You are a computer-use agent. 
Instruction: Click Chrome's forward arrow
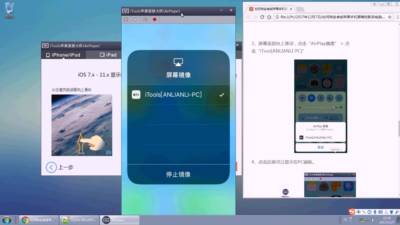255,17
